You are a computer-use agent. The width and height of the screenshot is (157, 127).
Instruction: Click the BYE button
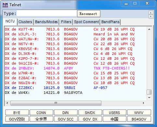(x=17, y=113)
